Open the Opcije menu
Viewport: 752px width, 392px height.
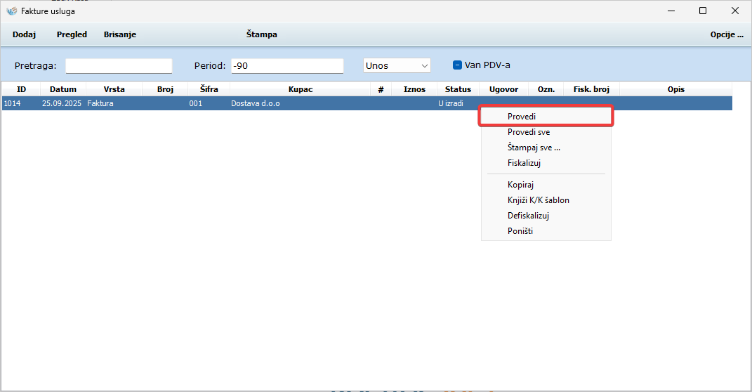726,34
